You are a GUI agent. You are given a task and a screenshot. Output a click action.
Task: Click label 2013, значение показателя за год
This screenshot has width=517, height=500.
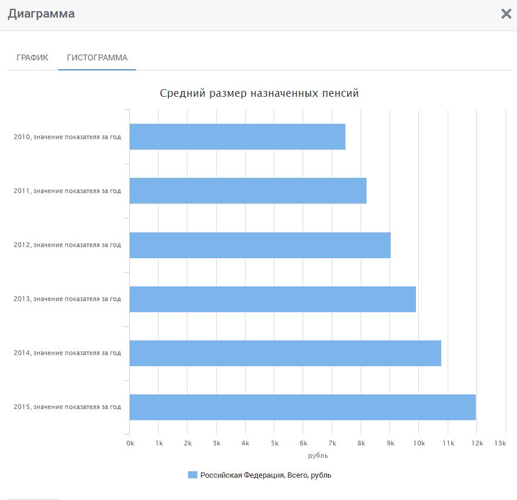coord(67,299)
